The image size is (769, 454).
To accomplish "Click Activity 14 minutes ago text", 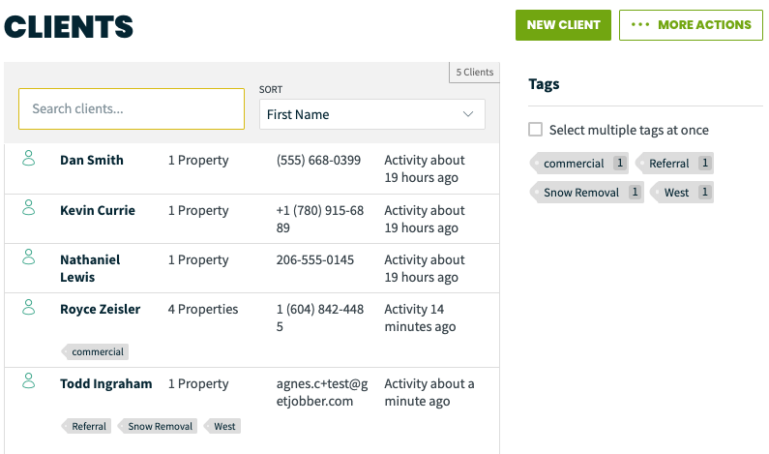I will tap(420, 318).
